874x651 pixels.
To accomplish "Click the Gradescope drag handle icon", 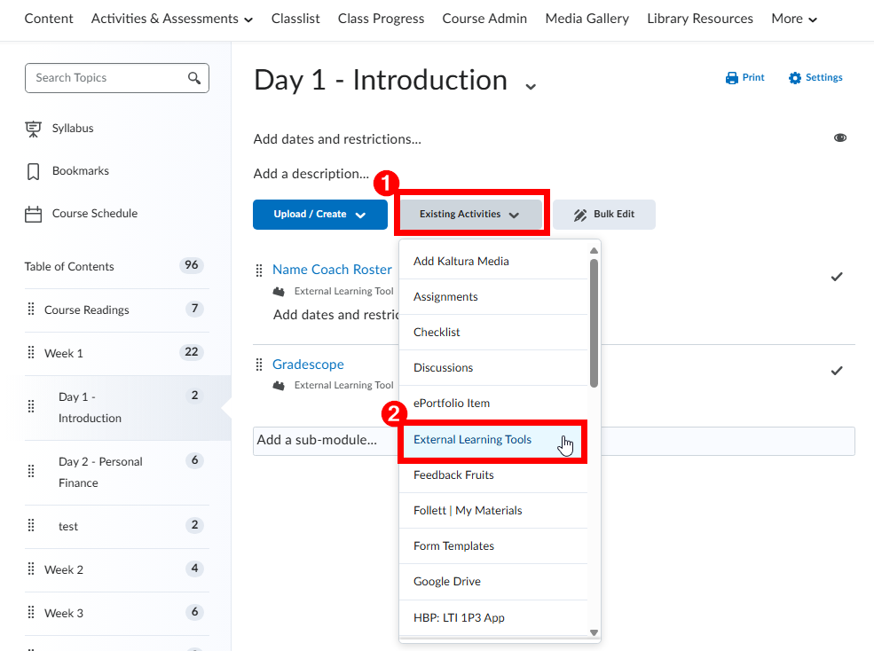I will [x=260, y=365].
